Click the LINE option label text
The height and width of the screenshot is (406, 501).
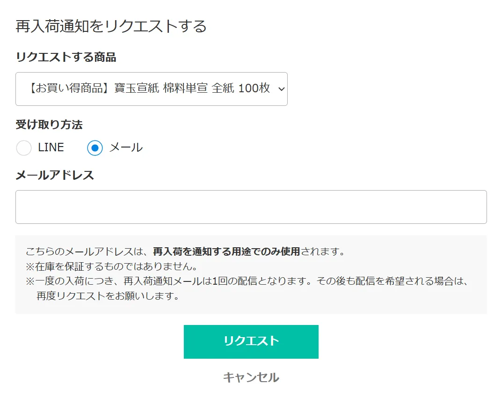(51, 148)
